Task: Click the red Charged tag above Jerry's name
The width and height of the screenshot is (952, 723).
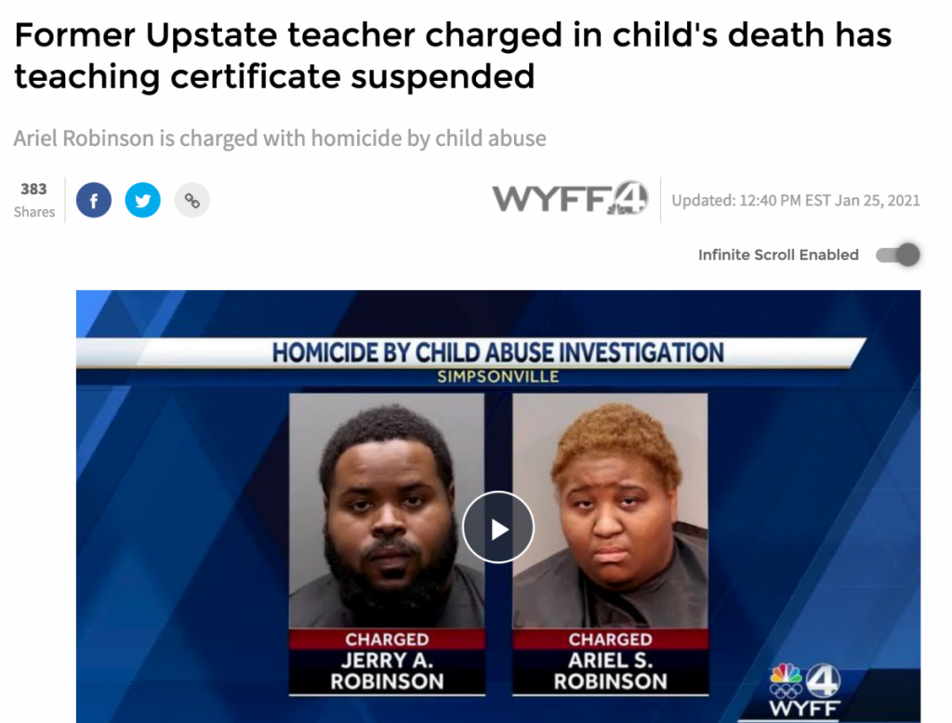Action: [x=387, y=639]
